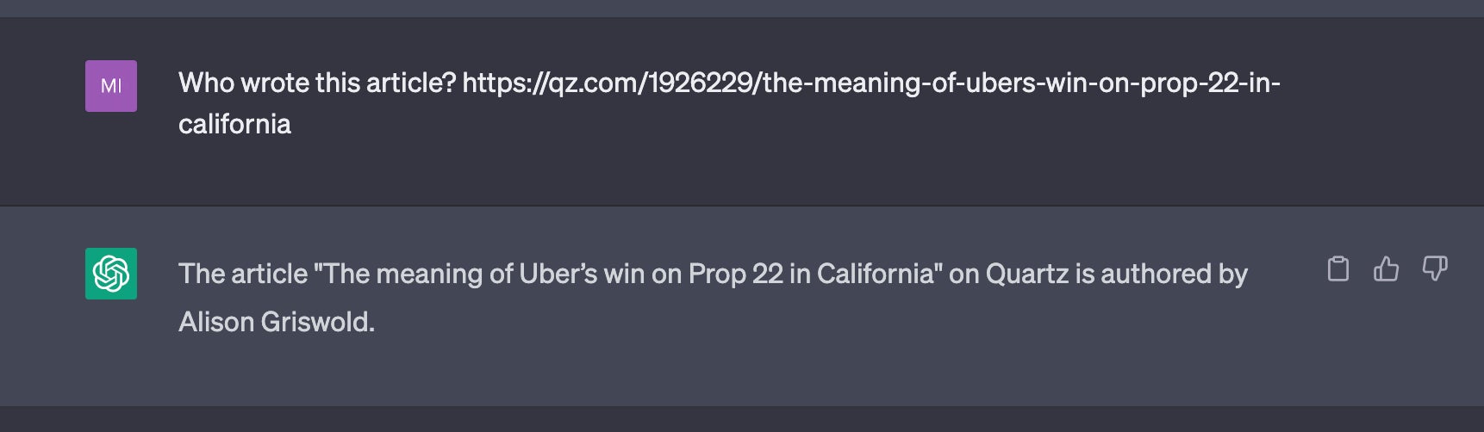The height and width of the screenshot is (432, 1484).
Task: Open the qz.com article URL
Action: click(729, 103)
